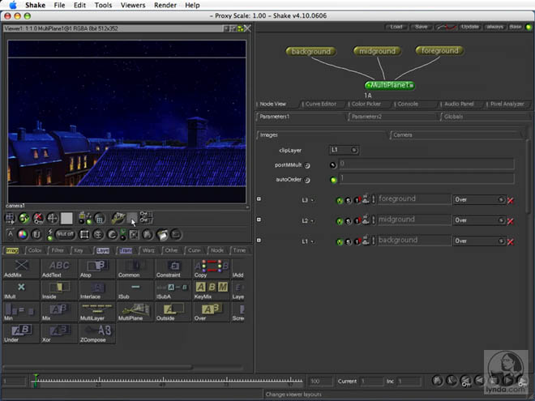Click the Save button

[421, 27]
